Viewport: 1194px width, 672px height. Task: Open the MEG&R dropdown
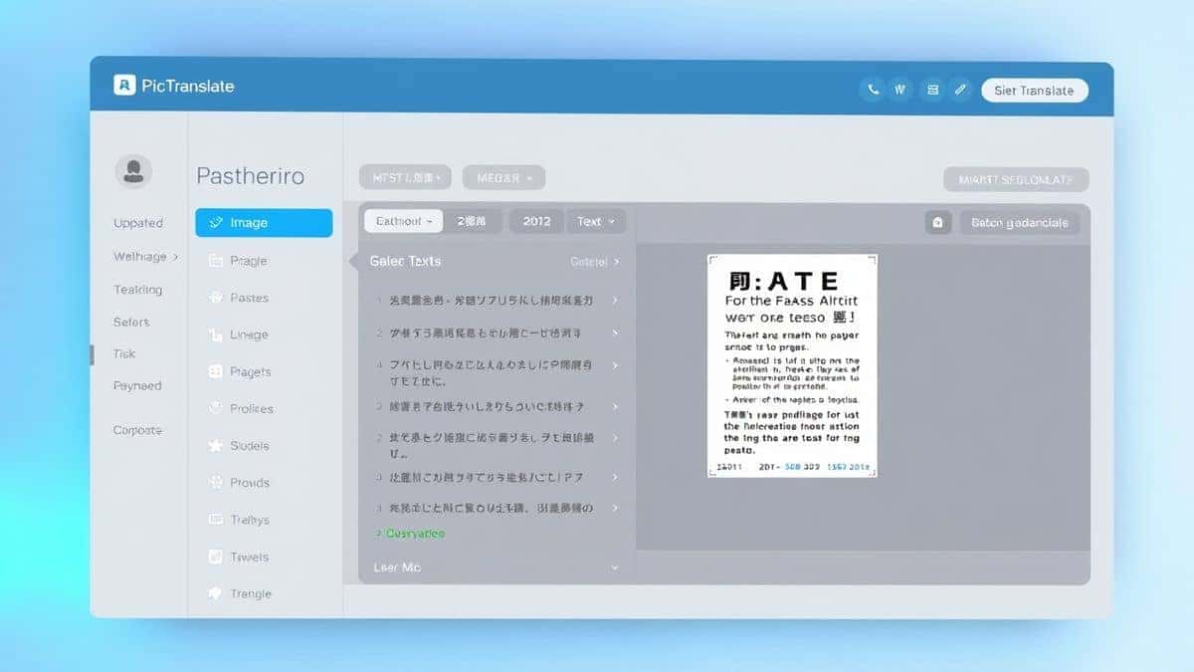(503, 178)
